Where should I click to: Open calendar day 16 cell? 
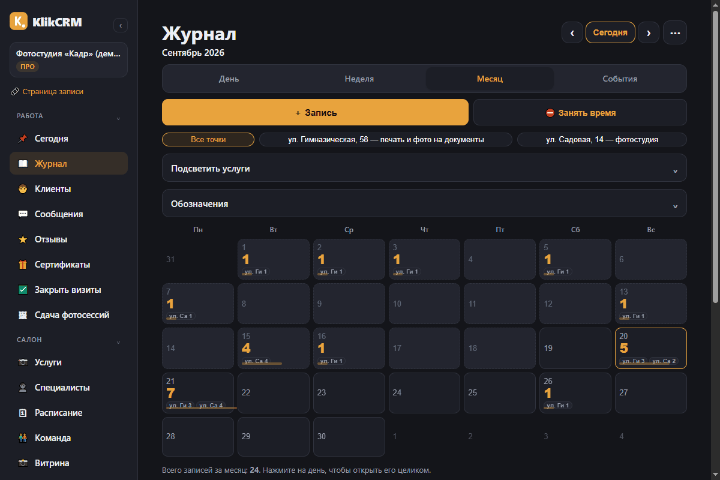coord(349,348)
